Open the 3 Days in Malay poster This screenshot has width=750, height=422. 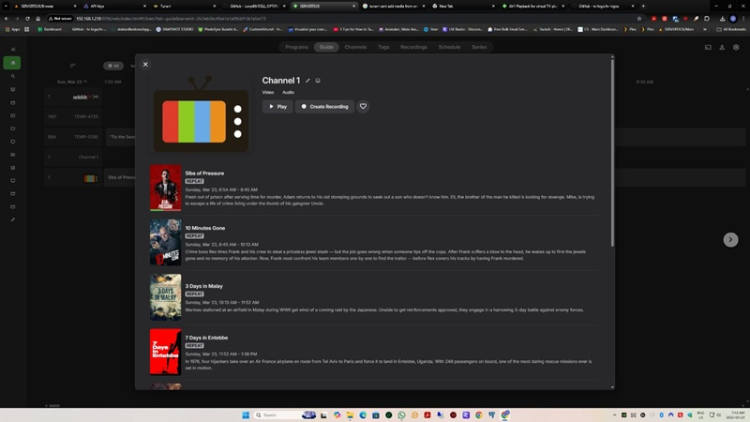(x=166, y=297)
